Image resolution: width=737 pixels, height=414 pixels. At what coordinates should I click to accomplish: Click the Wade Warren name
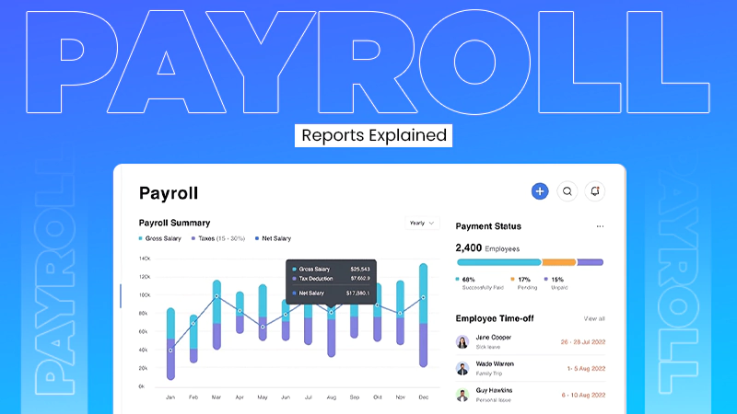click(x=495, y=363)
